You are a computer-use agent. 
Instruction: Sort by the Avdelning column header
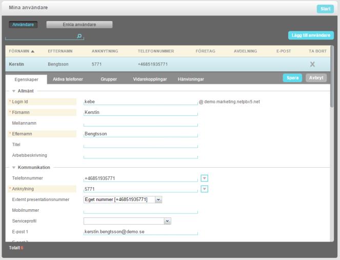point(245,51)
